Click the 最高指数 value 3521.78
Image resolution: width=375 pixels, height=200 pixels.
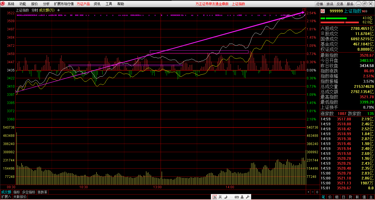pyautogui.click(x=367, y=97)
